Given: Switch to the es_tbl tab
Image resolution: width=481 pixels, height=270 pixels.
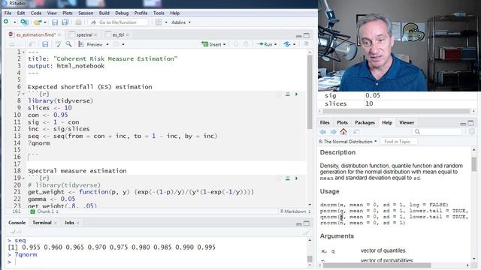Looking at the screenshot, I should pyautogui.click(x=117, y=35).
